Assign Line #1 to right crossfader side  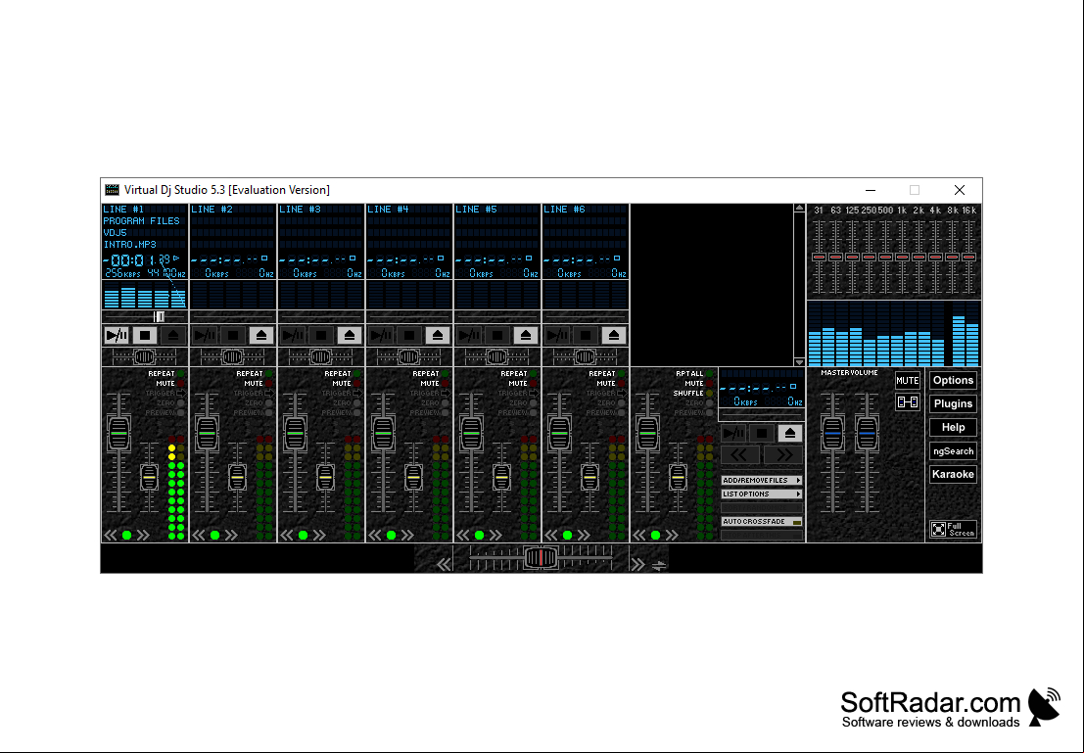143,536
